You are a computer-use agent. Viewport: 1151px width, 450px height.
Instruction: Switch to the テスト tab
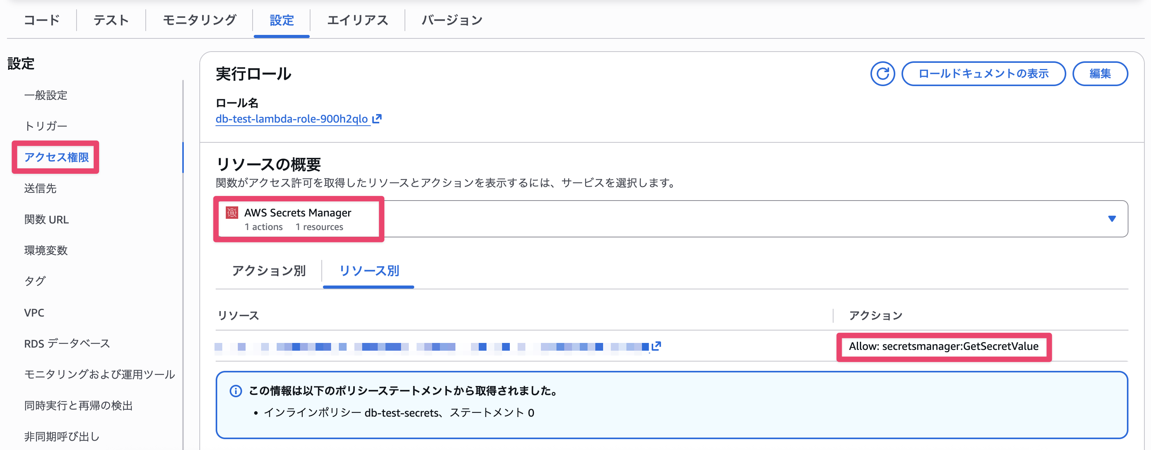[111, 20]
